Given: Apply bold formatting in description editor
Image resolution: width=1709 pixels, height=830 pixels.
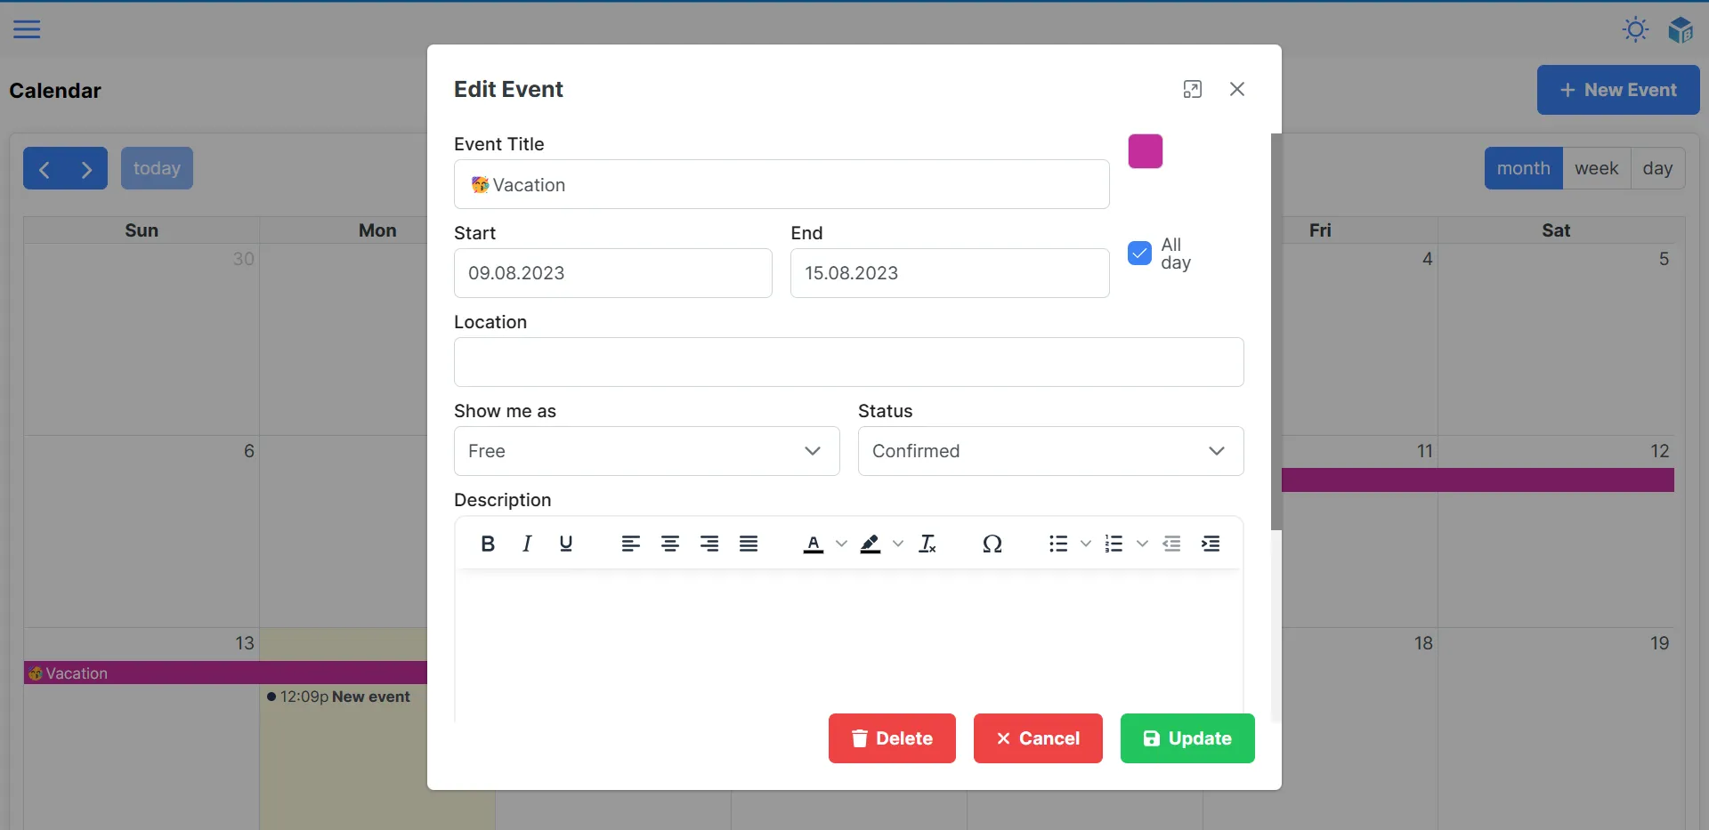Looking at the screenshot, I should point(487,544).
